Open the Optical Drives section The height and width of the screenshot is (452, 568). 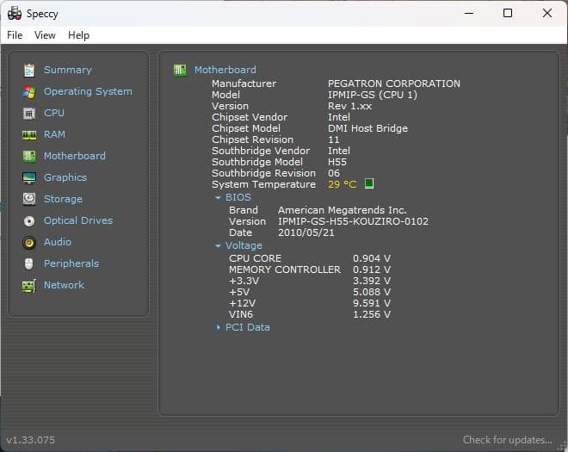(78, 220)
